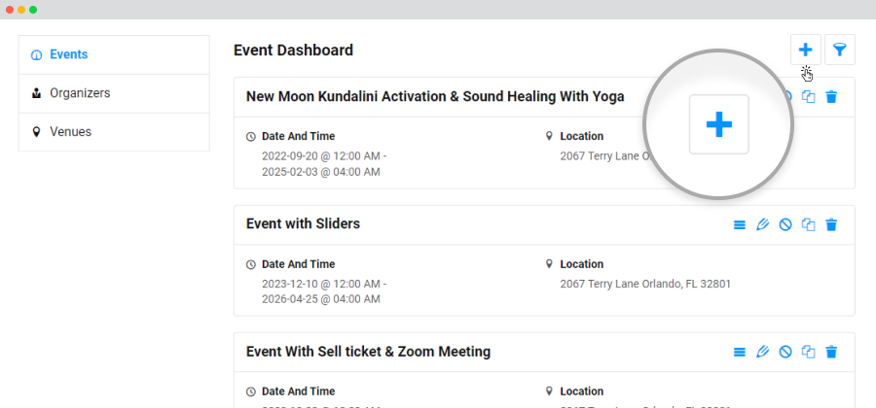Open the list menu for Event with Sliders
The height and width of the screenshot is (408, 876).
pyautogui.click(x=739, y=224)
